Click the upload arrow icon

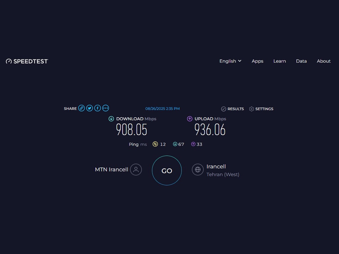coord(190,119)
